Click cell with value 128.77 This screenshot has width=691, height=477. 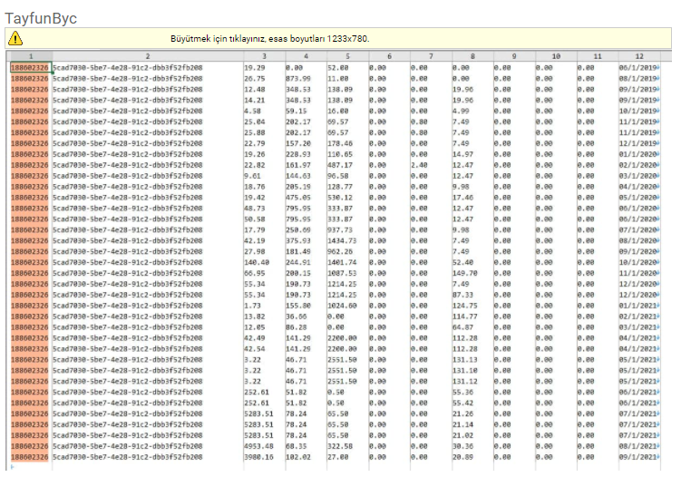[x=340, y=187]
